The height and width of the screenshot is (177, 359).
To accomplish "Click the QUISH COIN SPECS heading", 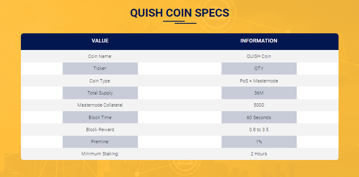I will click(180, 13).
